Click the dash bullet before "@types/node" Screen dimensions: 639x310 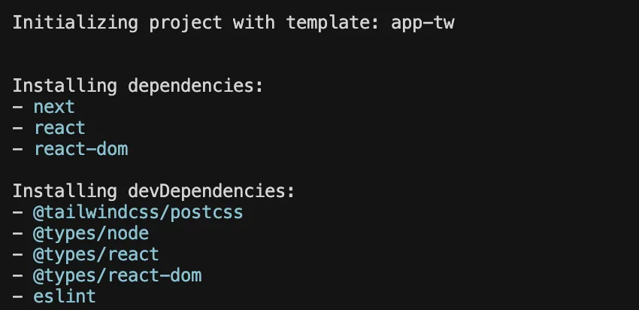click(x=17, y=233)
